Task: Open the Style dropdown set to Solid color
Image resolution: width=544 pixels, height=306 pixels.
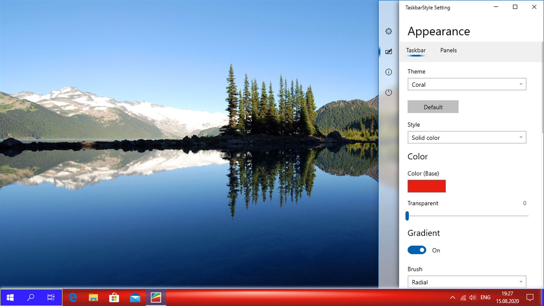Action: coord(467,137)
